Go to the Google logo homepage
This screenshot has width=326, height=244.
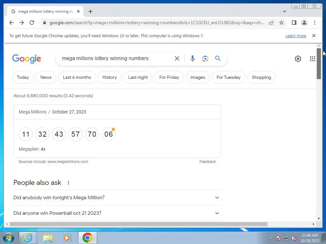27,59
